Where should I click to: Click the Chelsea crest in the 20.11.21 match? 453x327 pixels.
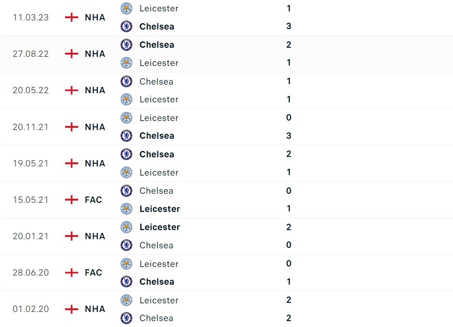[126, 136]
